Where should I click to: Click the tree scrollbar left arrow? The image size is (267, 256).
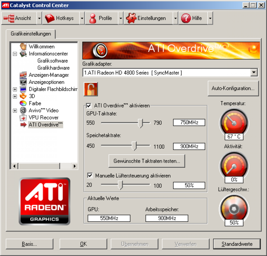pos(14,166)
